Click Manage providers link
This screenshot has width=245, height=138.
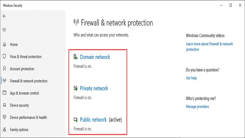(197, 107)
